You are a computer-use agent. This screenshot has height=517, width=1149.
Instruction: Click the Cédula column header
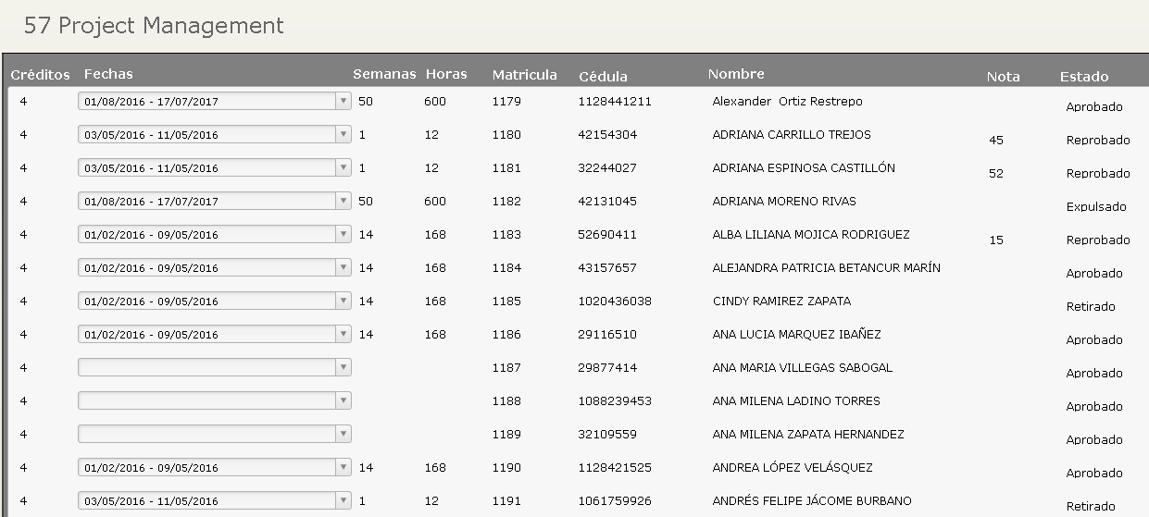tap(603, 77)
